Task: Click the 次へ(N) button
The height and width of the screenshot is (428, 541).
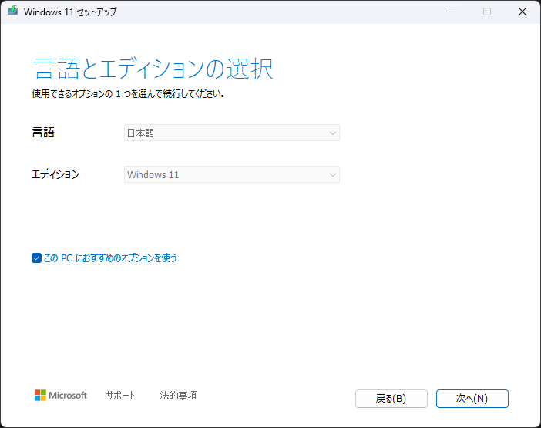Action: 472,399
